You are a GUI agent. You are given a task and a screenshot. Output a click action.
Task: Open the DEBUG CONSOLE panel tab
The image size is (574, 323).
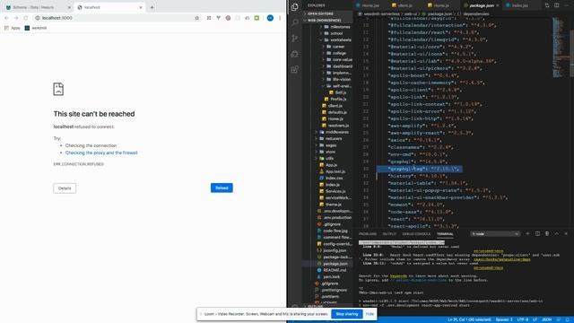416,234
